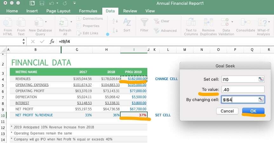Open the Formulas tab
The height and width of the screenshot is (143, 274).
pyautogui.click(x=88, y=11)
